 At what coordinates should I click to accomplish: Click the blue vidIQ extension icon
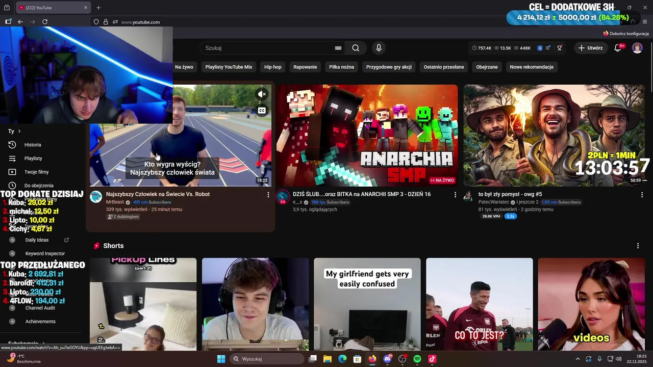(540, 48)
